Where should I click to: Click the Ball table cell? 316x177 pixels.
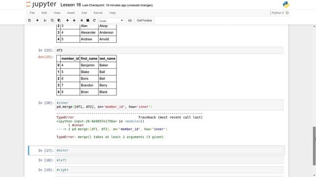[x=108, y=72]
